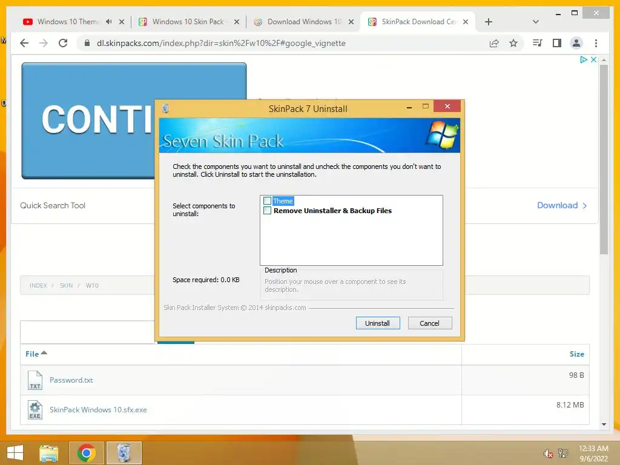Viewport: 620px width, 465px height.
Task: Minimize the SkinPack 7 Uninstall dialog
Action: point(409,107)
